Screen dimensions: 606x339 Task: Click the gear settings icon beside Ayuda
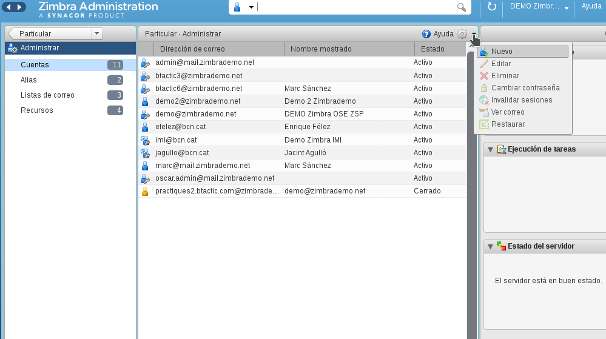click(x=462, y=34)
